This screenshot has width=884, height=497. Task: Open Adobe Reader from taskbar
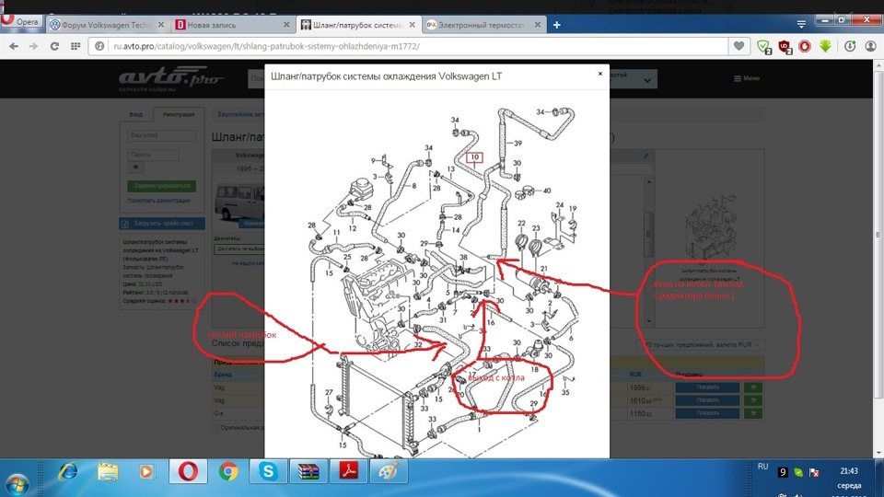click(348, 471)
